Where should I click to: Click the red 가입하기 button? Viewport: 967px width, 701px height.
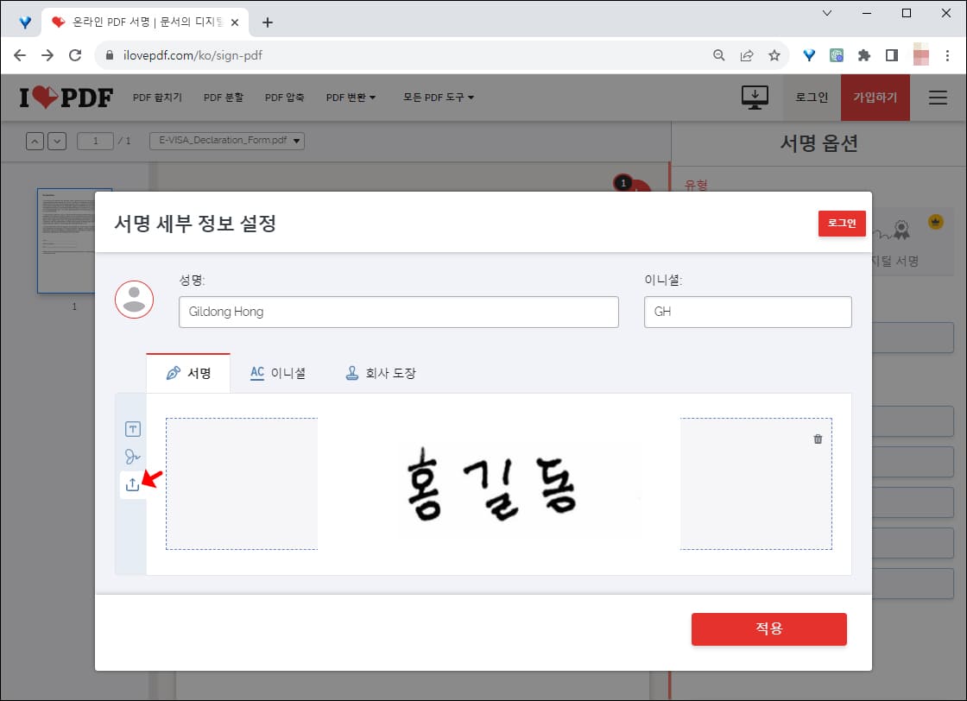[875, 98]
